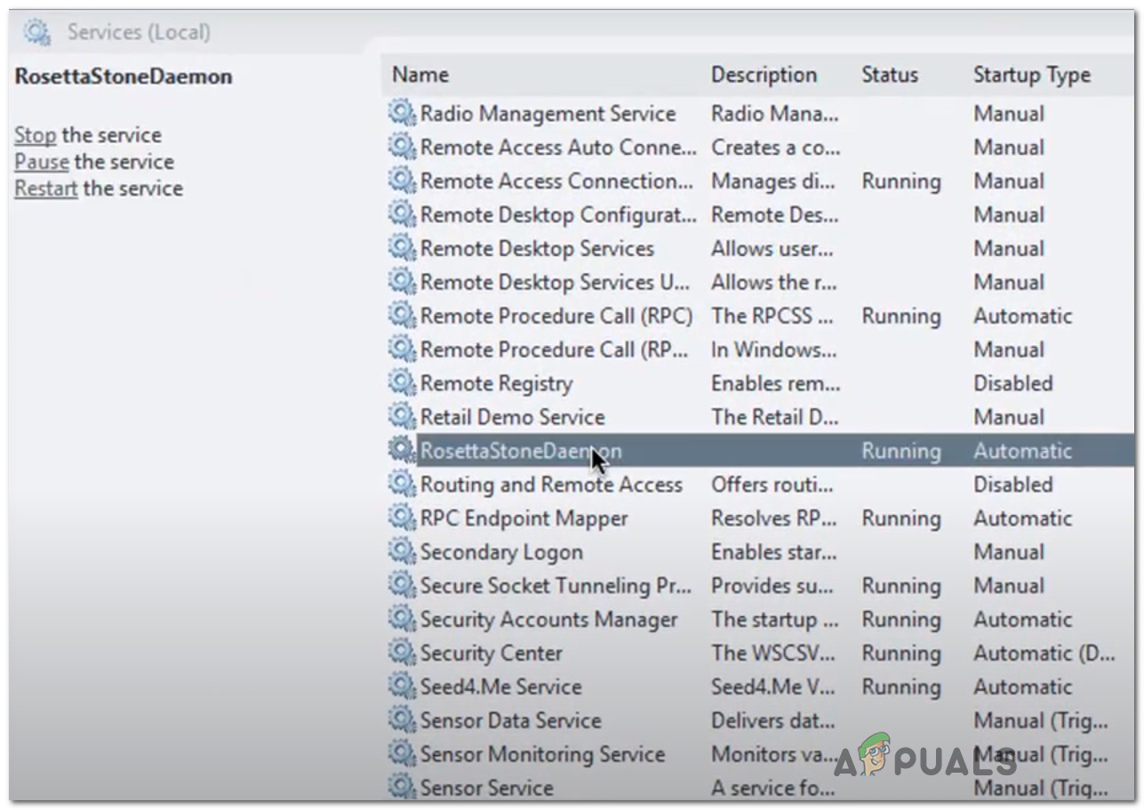Sort by the Startup Type column header
Viewport: 1144px width, 810px height.
tap(1032, 76)
